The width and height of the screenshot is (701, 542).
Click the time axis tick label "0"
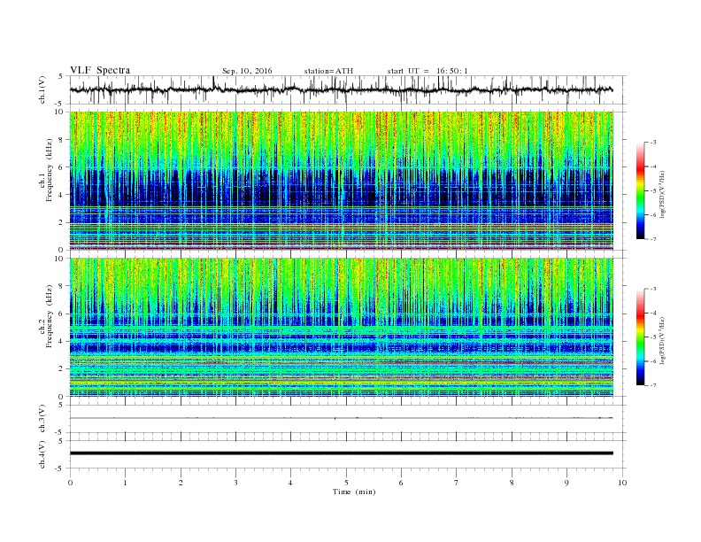[70, 483]
